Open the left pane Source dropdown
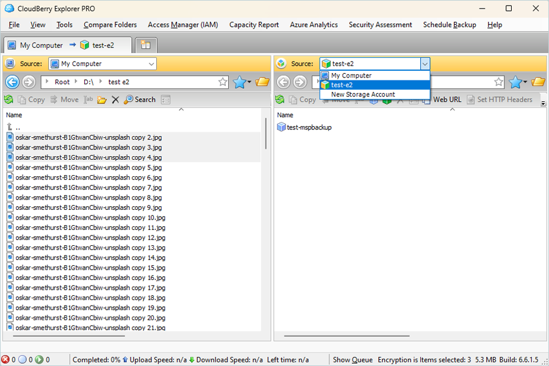Image resolution: width=549 pixels, height=366 pixels. [102, 63]
